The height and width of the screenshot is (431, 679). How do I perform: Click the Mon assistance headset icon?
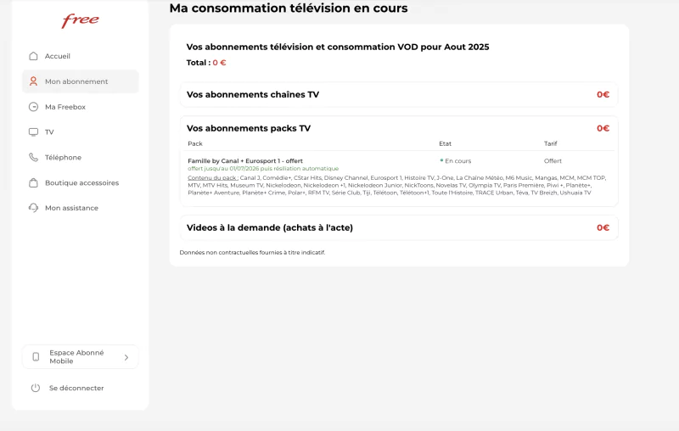(x=33, y=208)
